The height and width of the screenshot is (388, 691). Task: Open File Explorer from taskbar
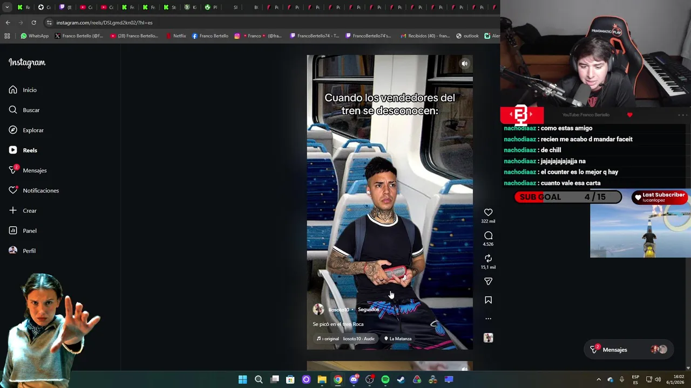click(322, 379)
